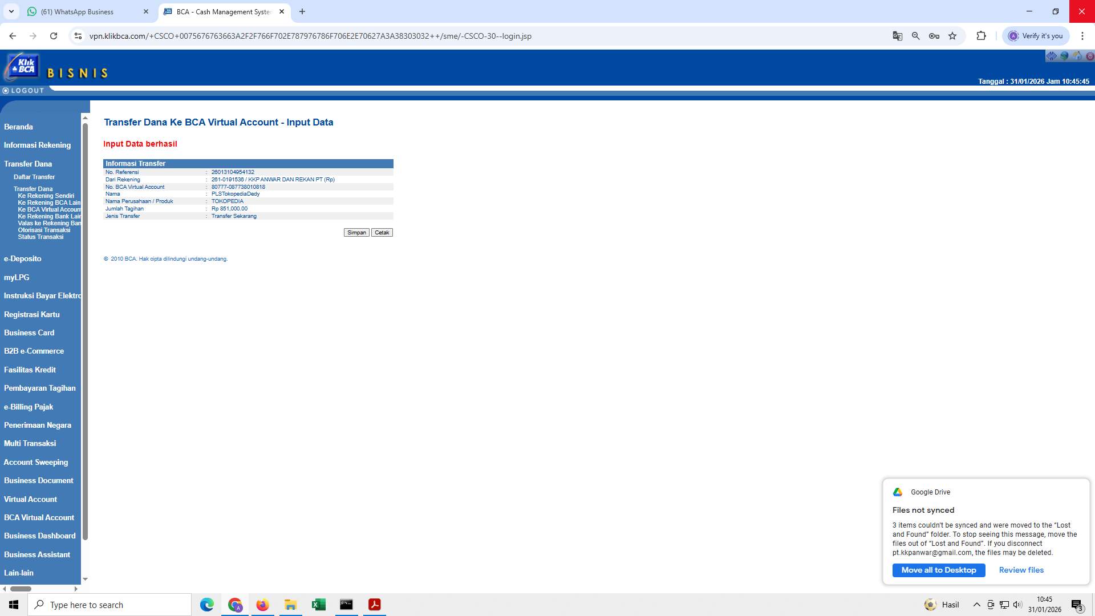
Task: Open saved passwords via the key icon
Action: tap(934, 35)
